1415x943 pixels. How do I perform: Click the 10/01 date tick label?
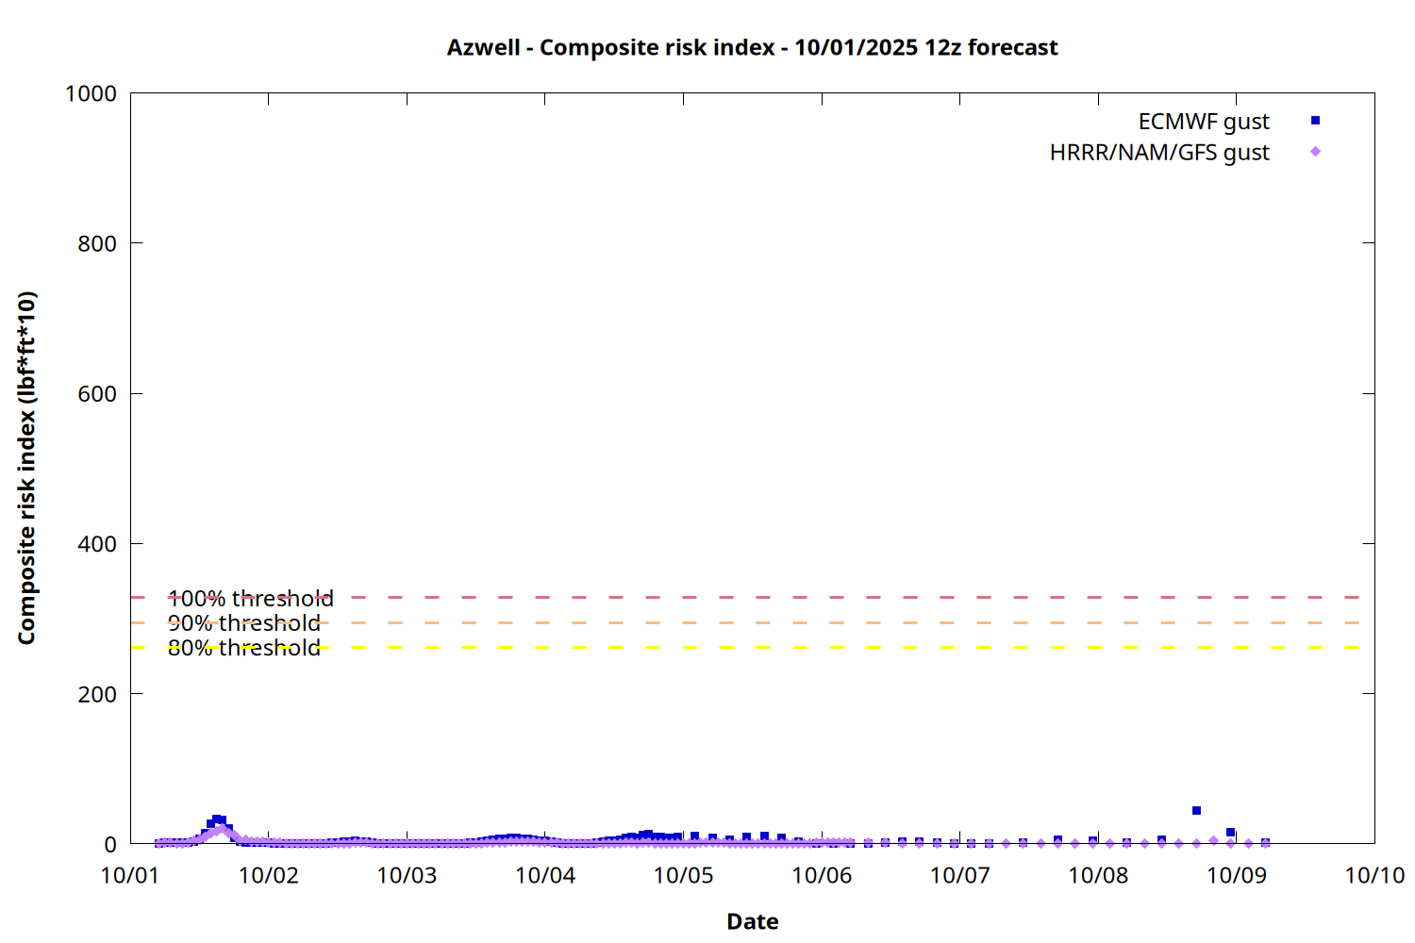point(130,875)
